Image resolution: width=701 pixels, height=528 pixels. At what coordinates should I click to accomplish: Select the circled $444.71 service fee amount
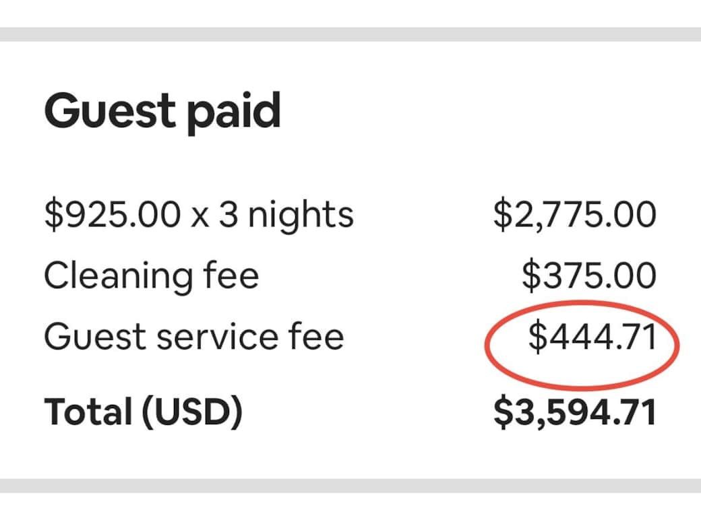coord(592,336)
